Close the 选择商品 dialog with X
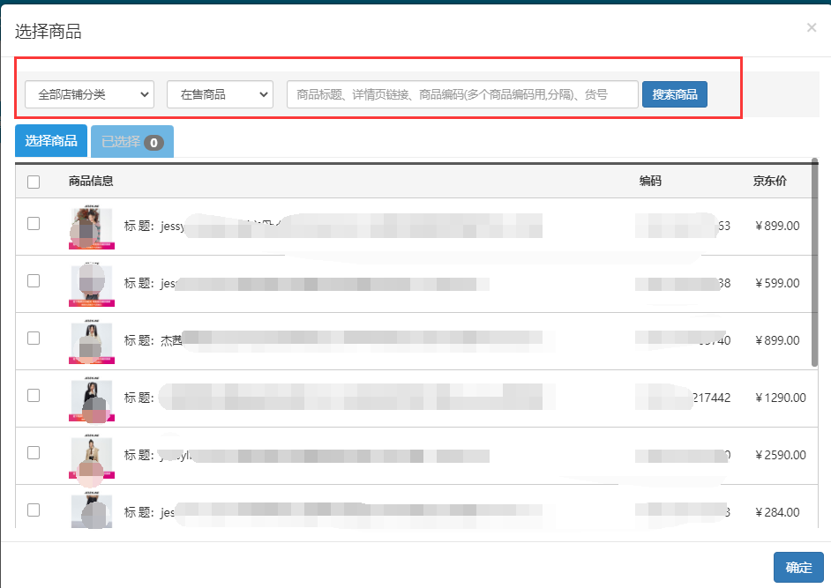 coord(811,28)
